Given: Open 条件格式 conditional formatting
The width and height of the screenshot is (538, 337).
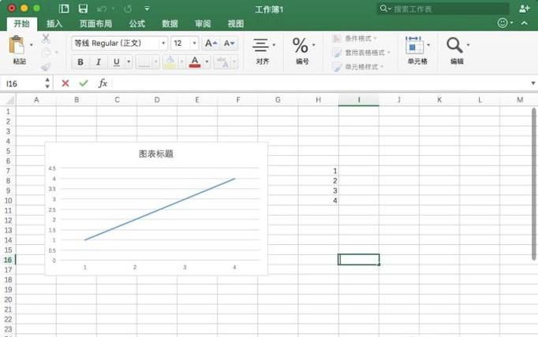Looking at the screenshot, I should tap(355, 39).
